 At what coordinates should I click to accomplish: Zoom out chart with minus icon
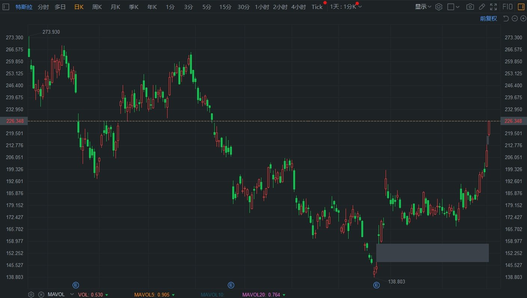tap(514, 18)
